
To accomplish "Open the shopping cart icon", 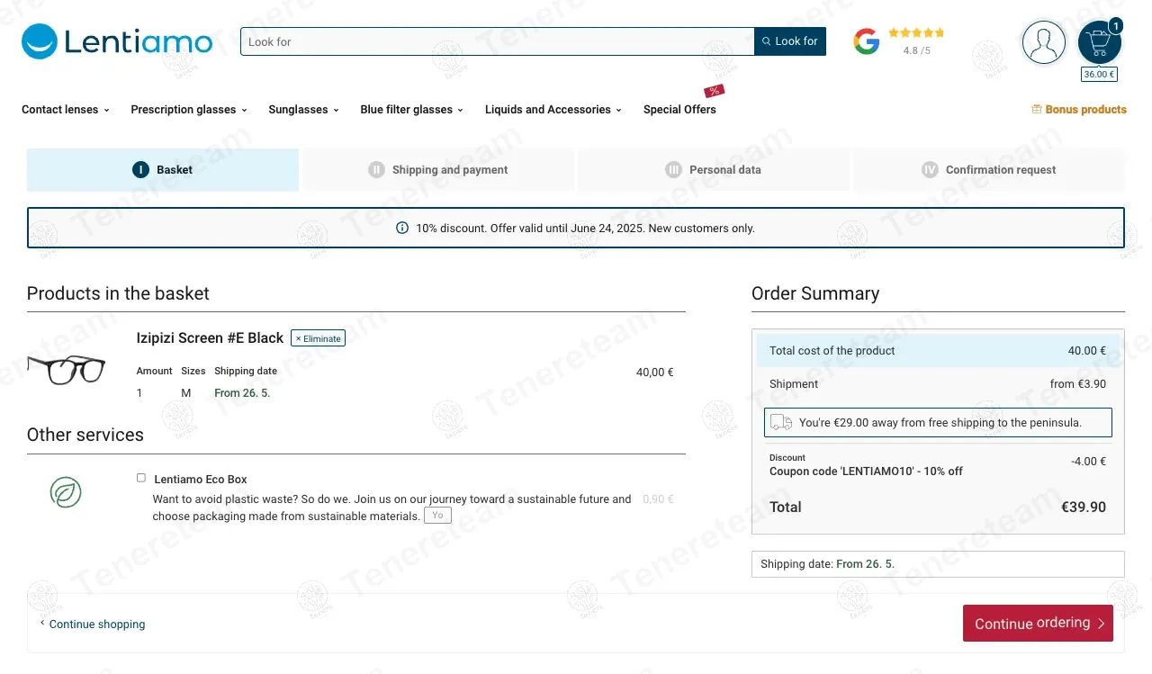I will tap(1099, 42).
